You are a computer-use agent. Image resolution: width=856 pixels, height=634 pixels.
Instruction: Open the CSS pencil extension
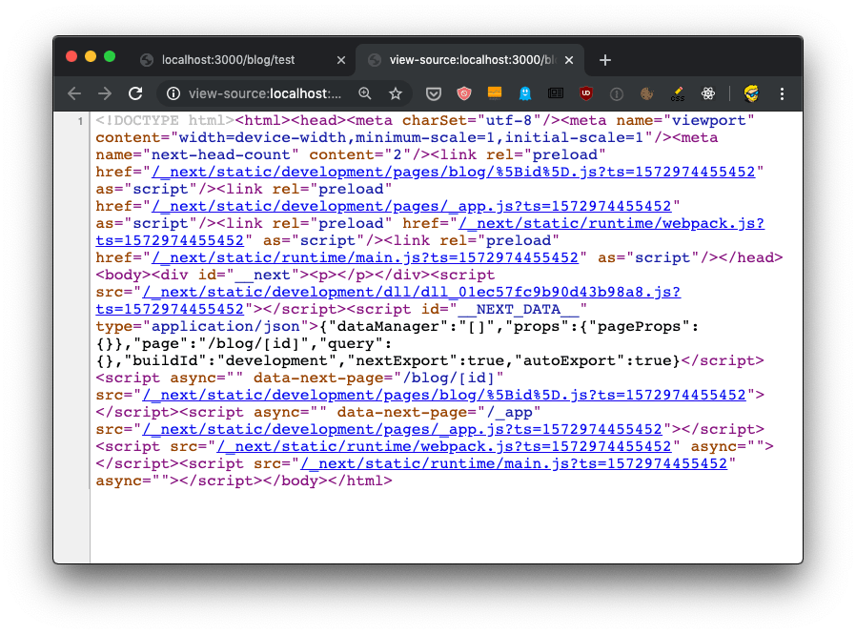[677, 93]
